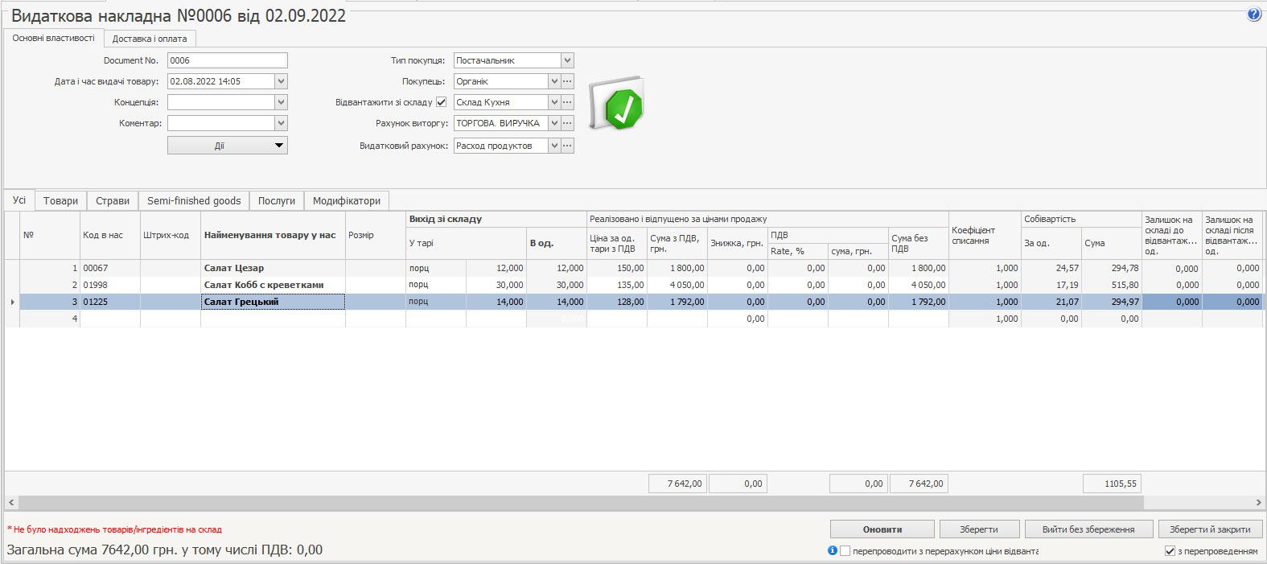1267x564 pixels.
Task: Click the blue info icon near recalculation option
Action: coord(833,551)
